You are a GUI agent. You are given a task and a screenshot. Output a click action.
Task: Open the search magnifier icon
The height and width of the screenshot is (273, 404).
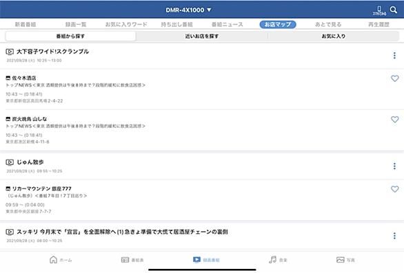[x=394, y=10]
